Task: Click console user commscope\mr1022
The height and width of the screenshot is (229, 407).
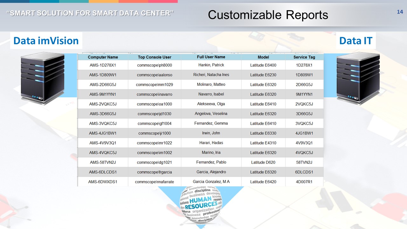Action: [x=155, y=143]
